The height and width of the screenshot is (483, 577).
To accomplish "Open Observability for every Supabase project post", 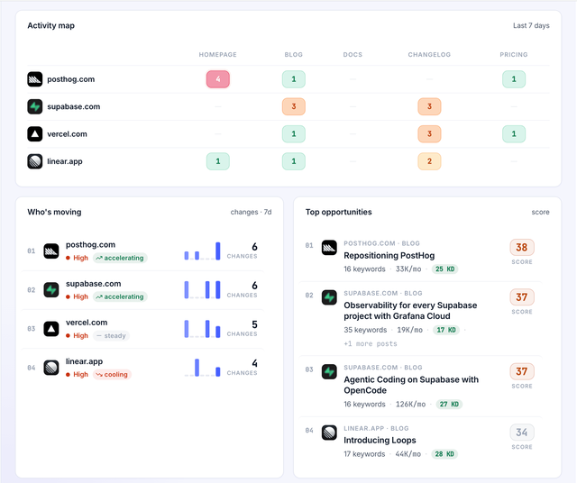I will [x=410, y=311].
